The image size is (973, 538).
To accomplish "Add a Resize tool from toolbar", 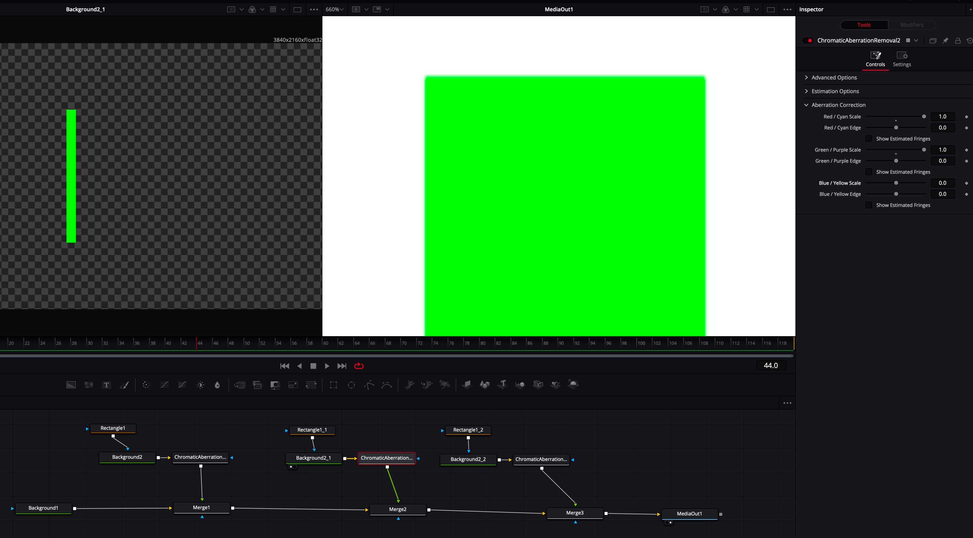I will click(x=293, y=385).
